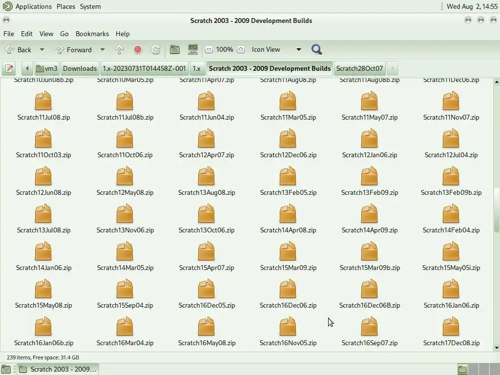
Task: Select file name Scratch11May07.zip
Action: point(370,117)
